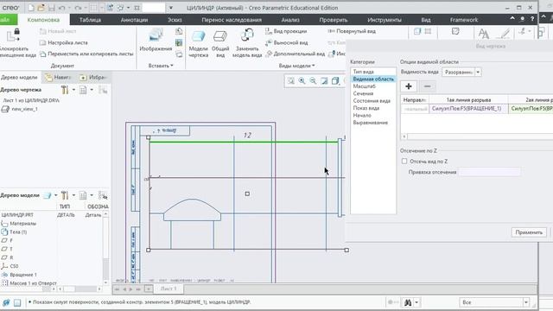Open quick access toolbar customize arrow
The width and height of the screenshot is (553, 311).
click(171, 8)
